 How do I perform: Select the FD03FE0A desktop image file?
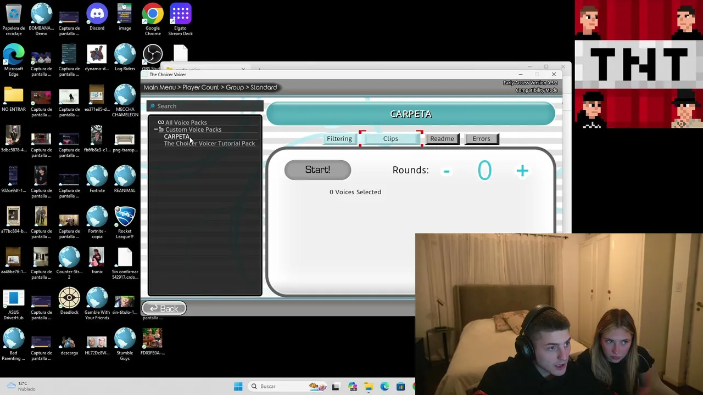click(x=153, y=342)
